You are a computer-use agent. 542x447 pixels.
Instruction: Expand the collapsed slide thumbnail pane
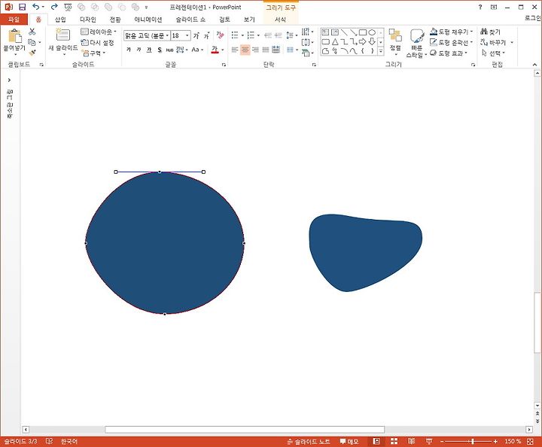[9, 80]
